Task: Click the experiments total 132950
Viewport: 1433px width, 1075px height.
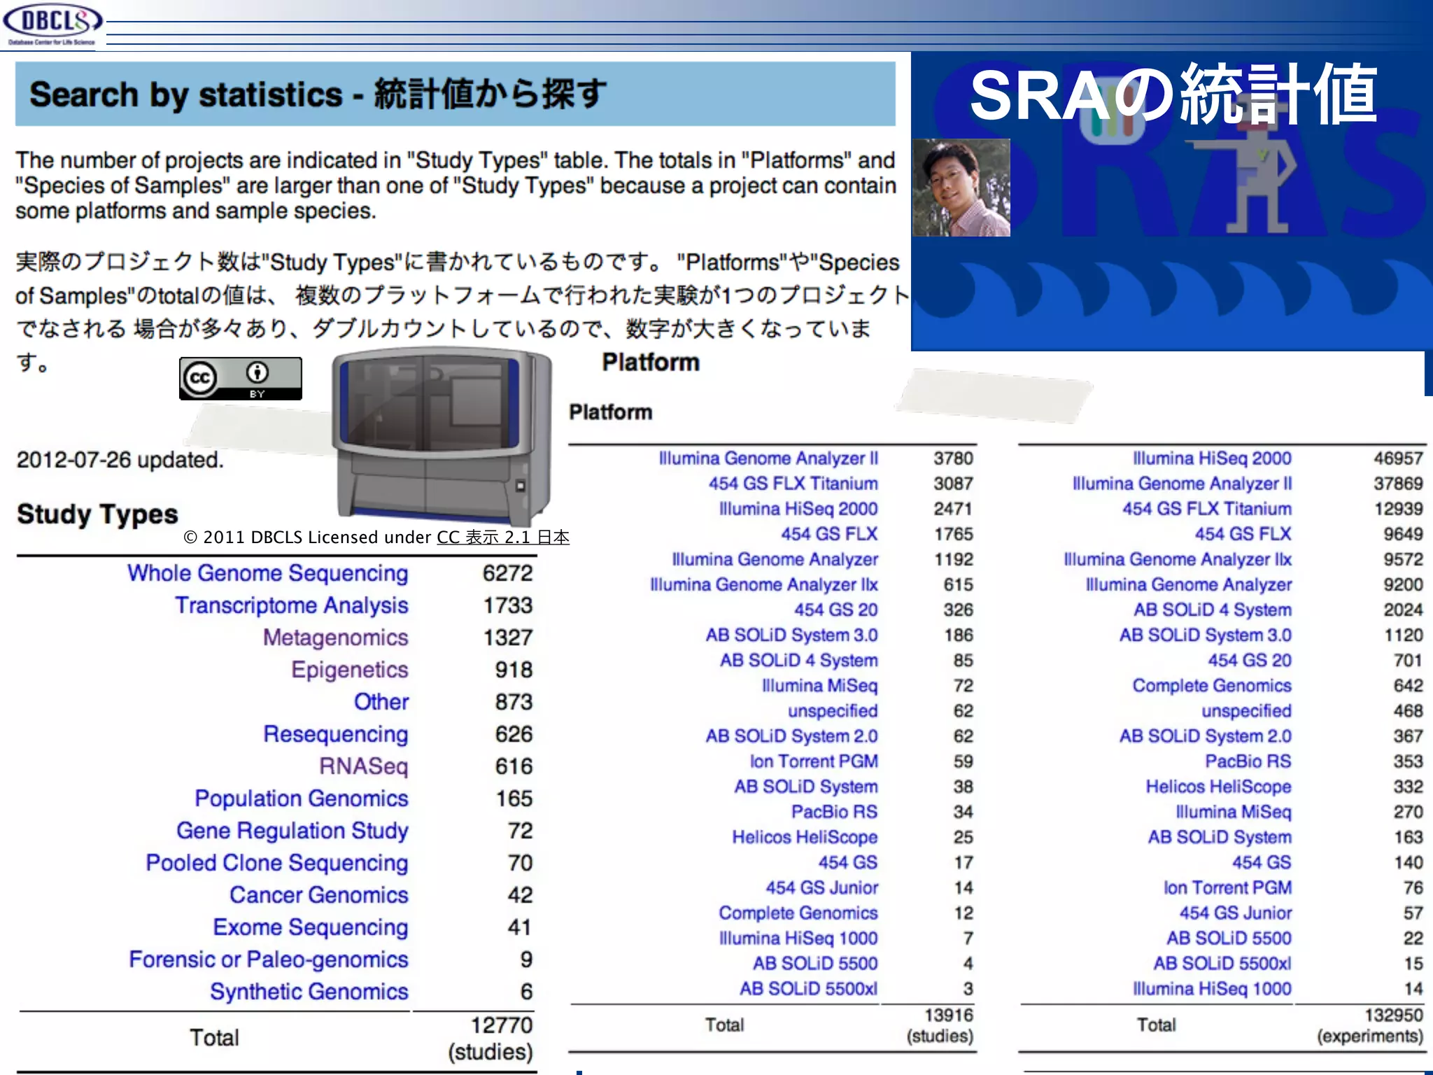Action: click(1394, 1015)
